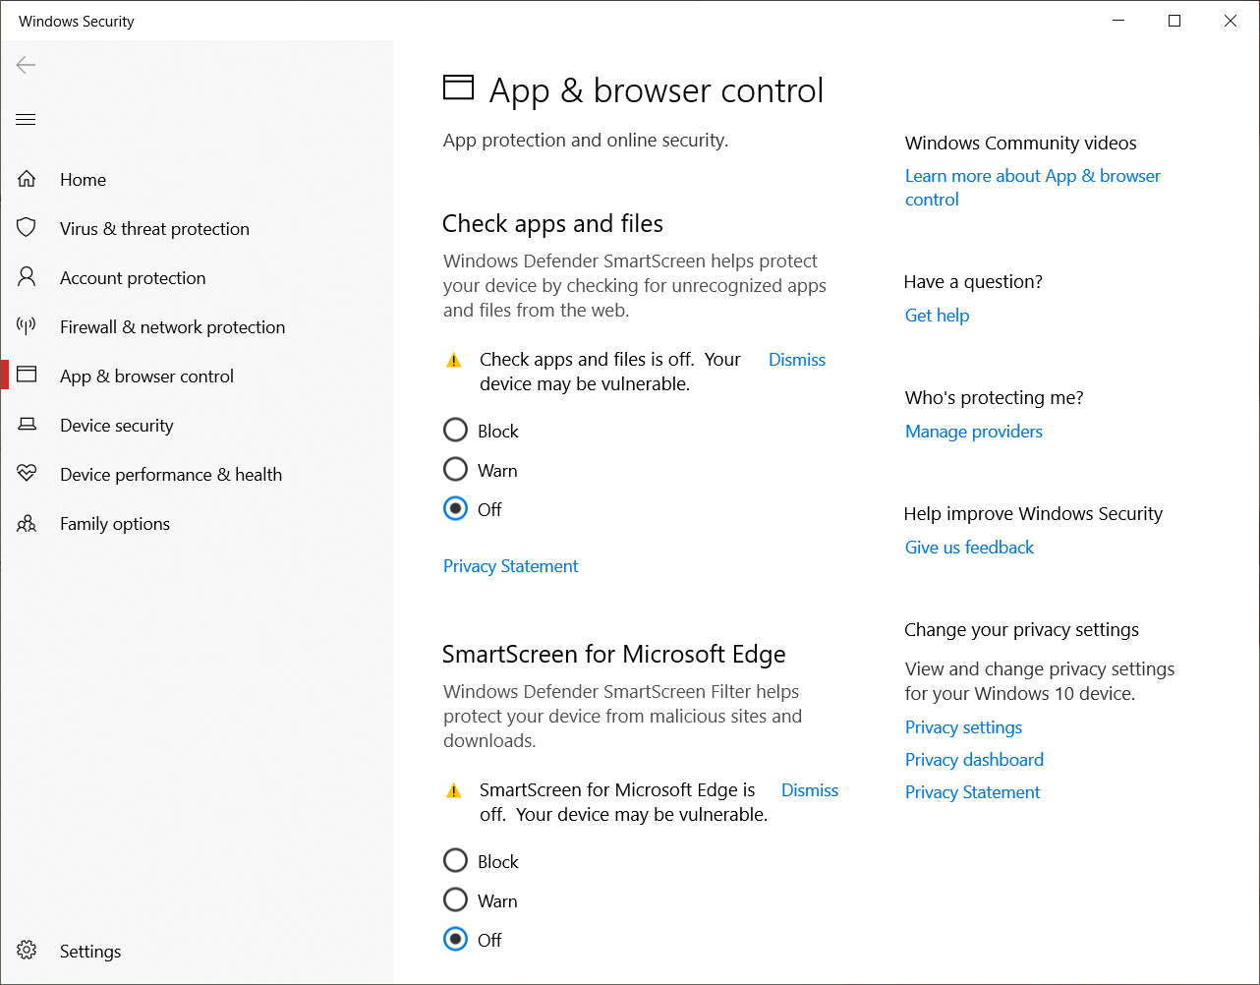Click the Settings gear icon
Viewport: 1260px width, 985px height.
(x=27, y=951)
